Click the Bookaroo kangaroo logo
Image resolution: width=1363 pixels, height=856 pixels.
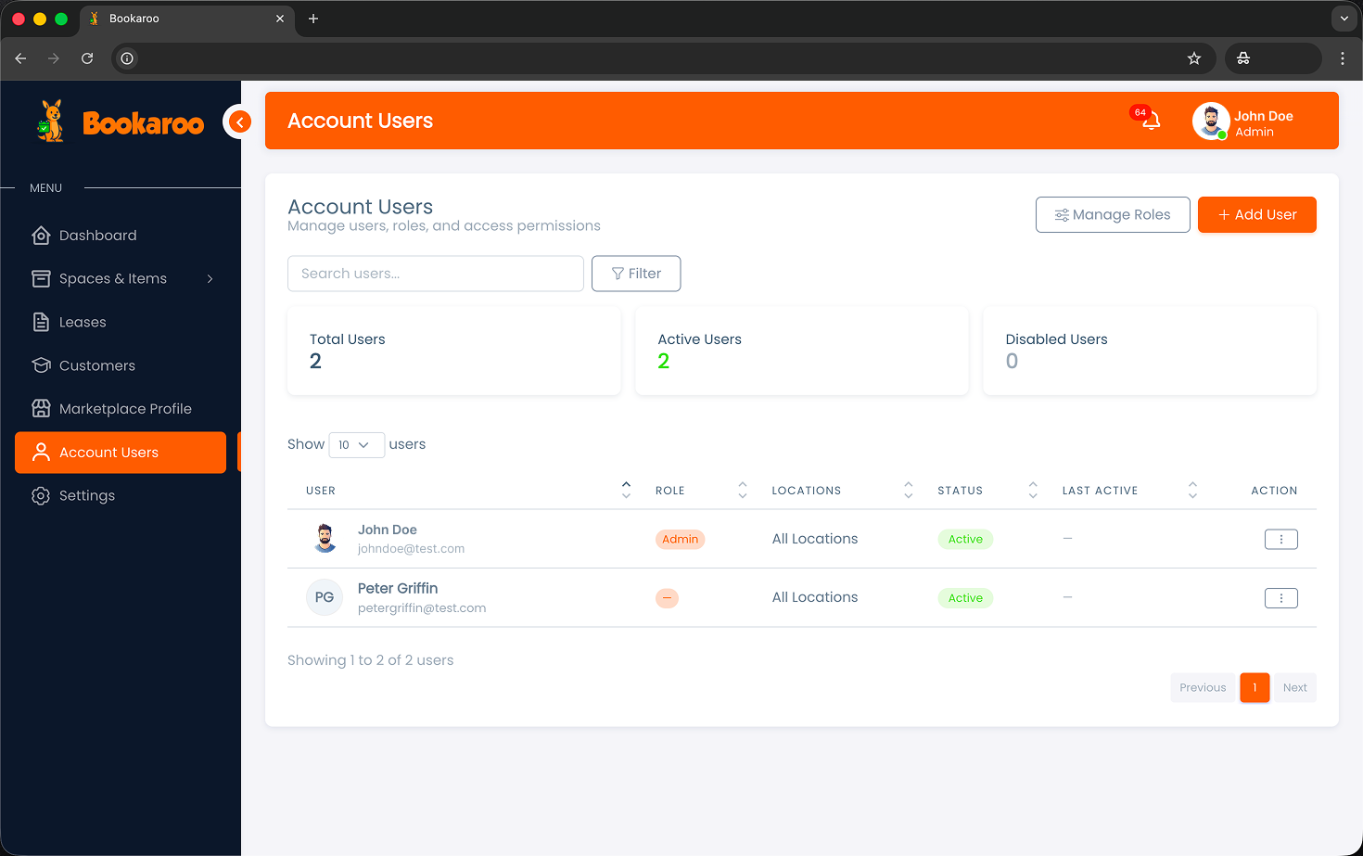pyautogui.click(x=51, y=121)
